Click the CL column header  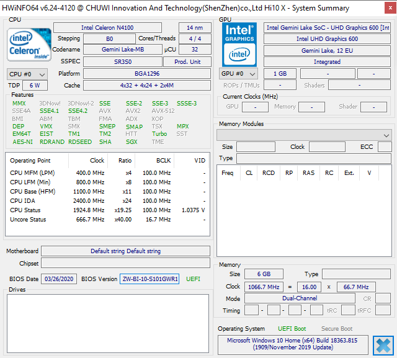[x=249, y=173]
